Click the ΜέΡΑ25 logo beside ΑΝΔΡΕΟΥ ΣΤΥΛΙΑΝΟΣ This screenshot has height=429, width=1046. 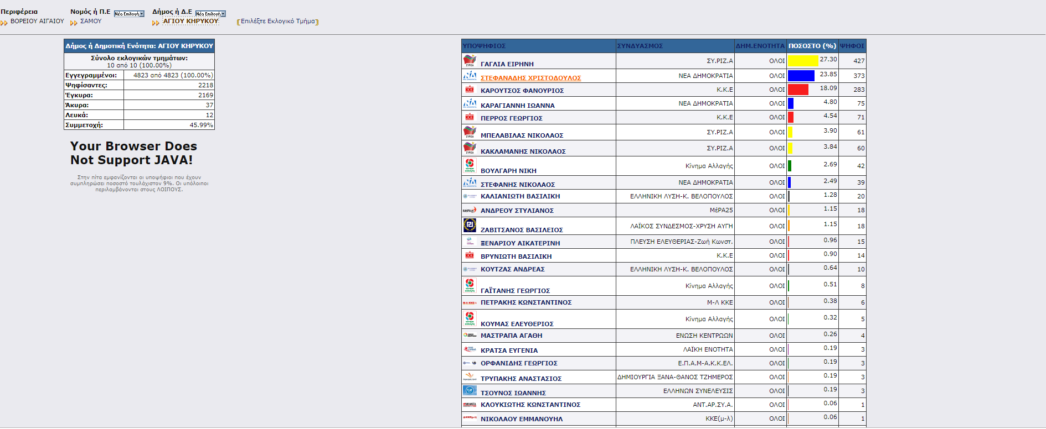[470, 210]
